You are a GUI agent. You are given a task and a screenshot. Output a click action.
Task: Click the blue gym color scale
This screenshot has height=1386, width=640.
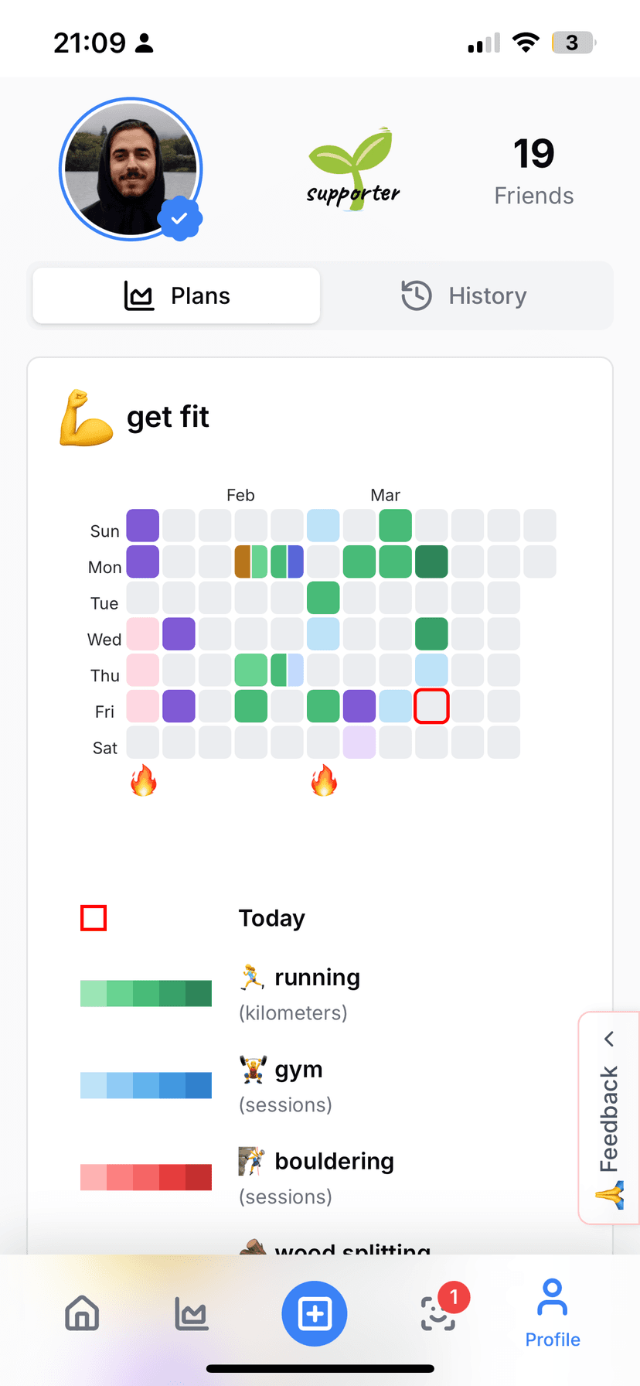click(146, 1085)
